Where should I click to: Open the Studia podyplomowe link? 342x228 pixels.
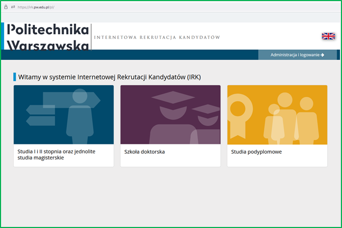(x=256, y=152)
